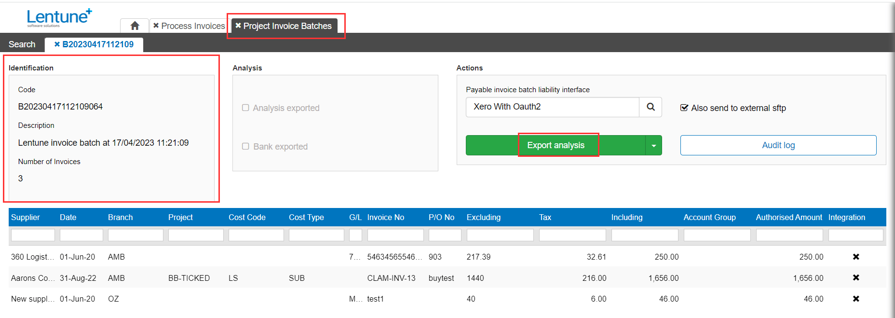The width and height of the screenshot is (895, 318).
Task: Click the Account Group filter box
Action: 717,235
